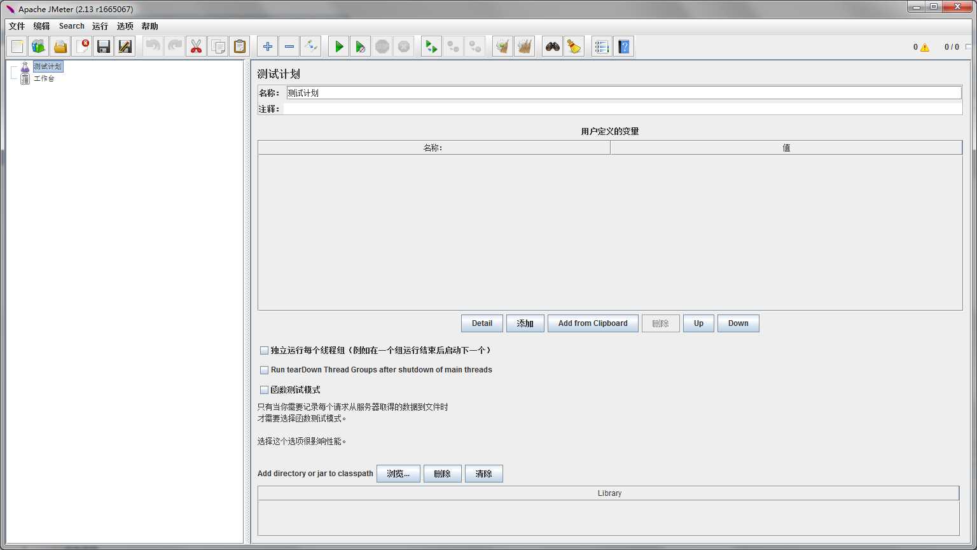Click the warning triangle error counter
Viewport: 977px width, 550px height.
pos(924,47)
